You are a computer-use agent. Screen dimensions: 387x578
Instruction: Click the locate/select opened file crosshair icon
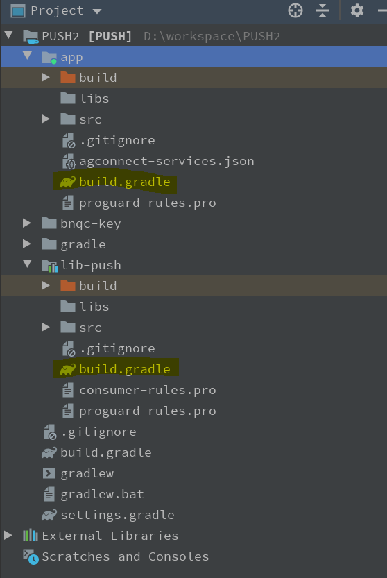click(295, 10)
